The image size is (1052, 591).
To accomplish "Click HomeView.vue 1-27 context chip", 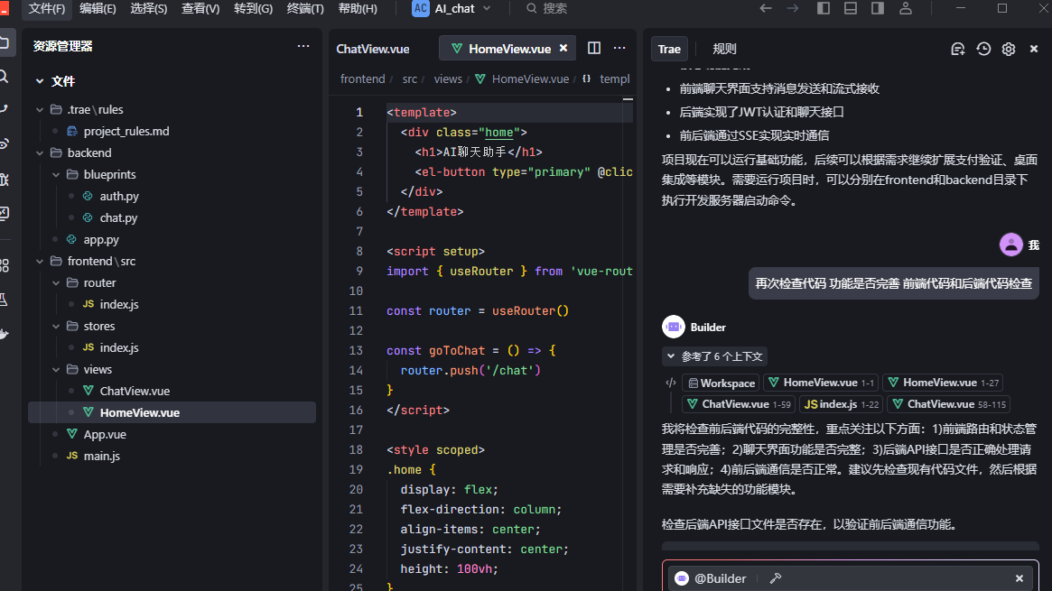I will (944, 383).
